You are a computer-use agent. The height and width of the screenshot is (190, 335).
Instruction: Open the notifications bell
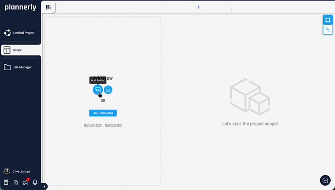pyautogui.click(x=35, y=182)
